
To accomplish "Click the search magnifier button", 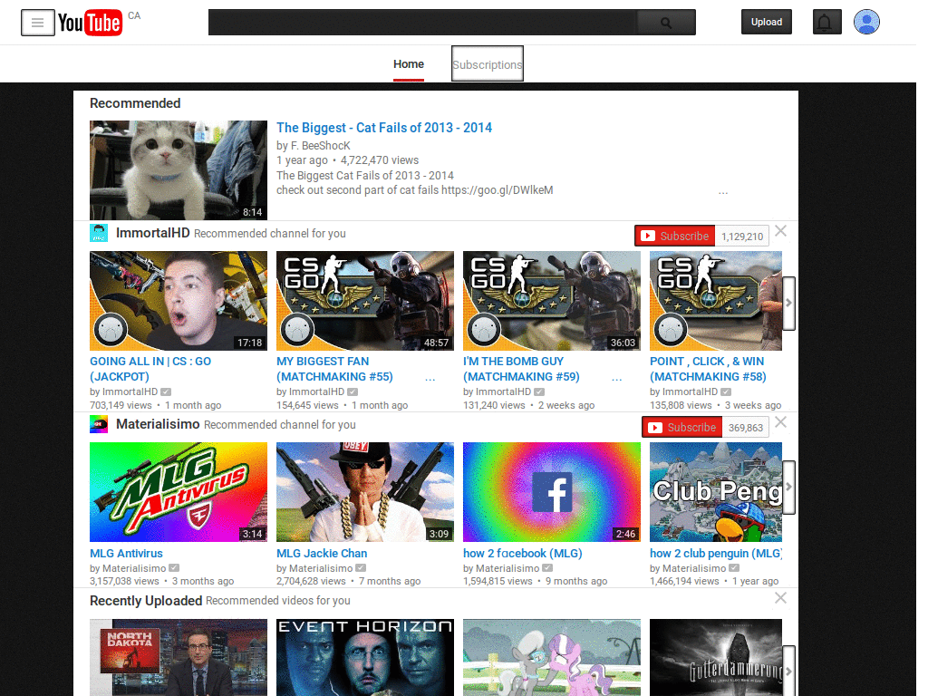I will [x=666, y=23].
